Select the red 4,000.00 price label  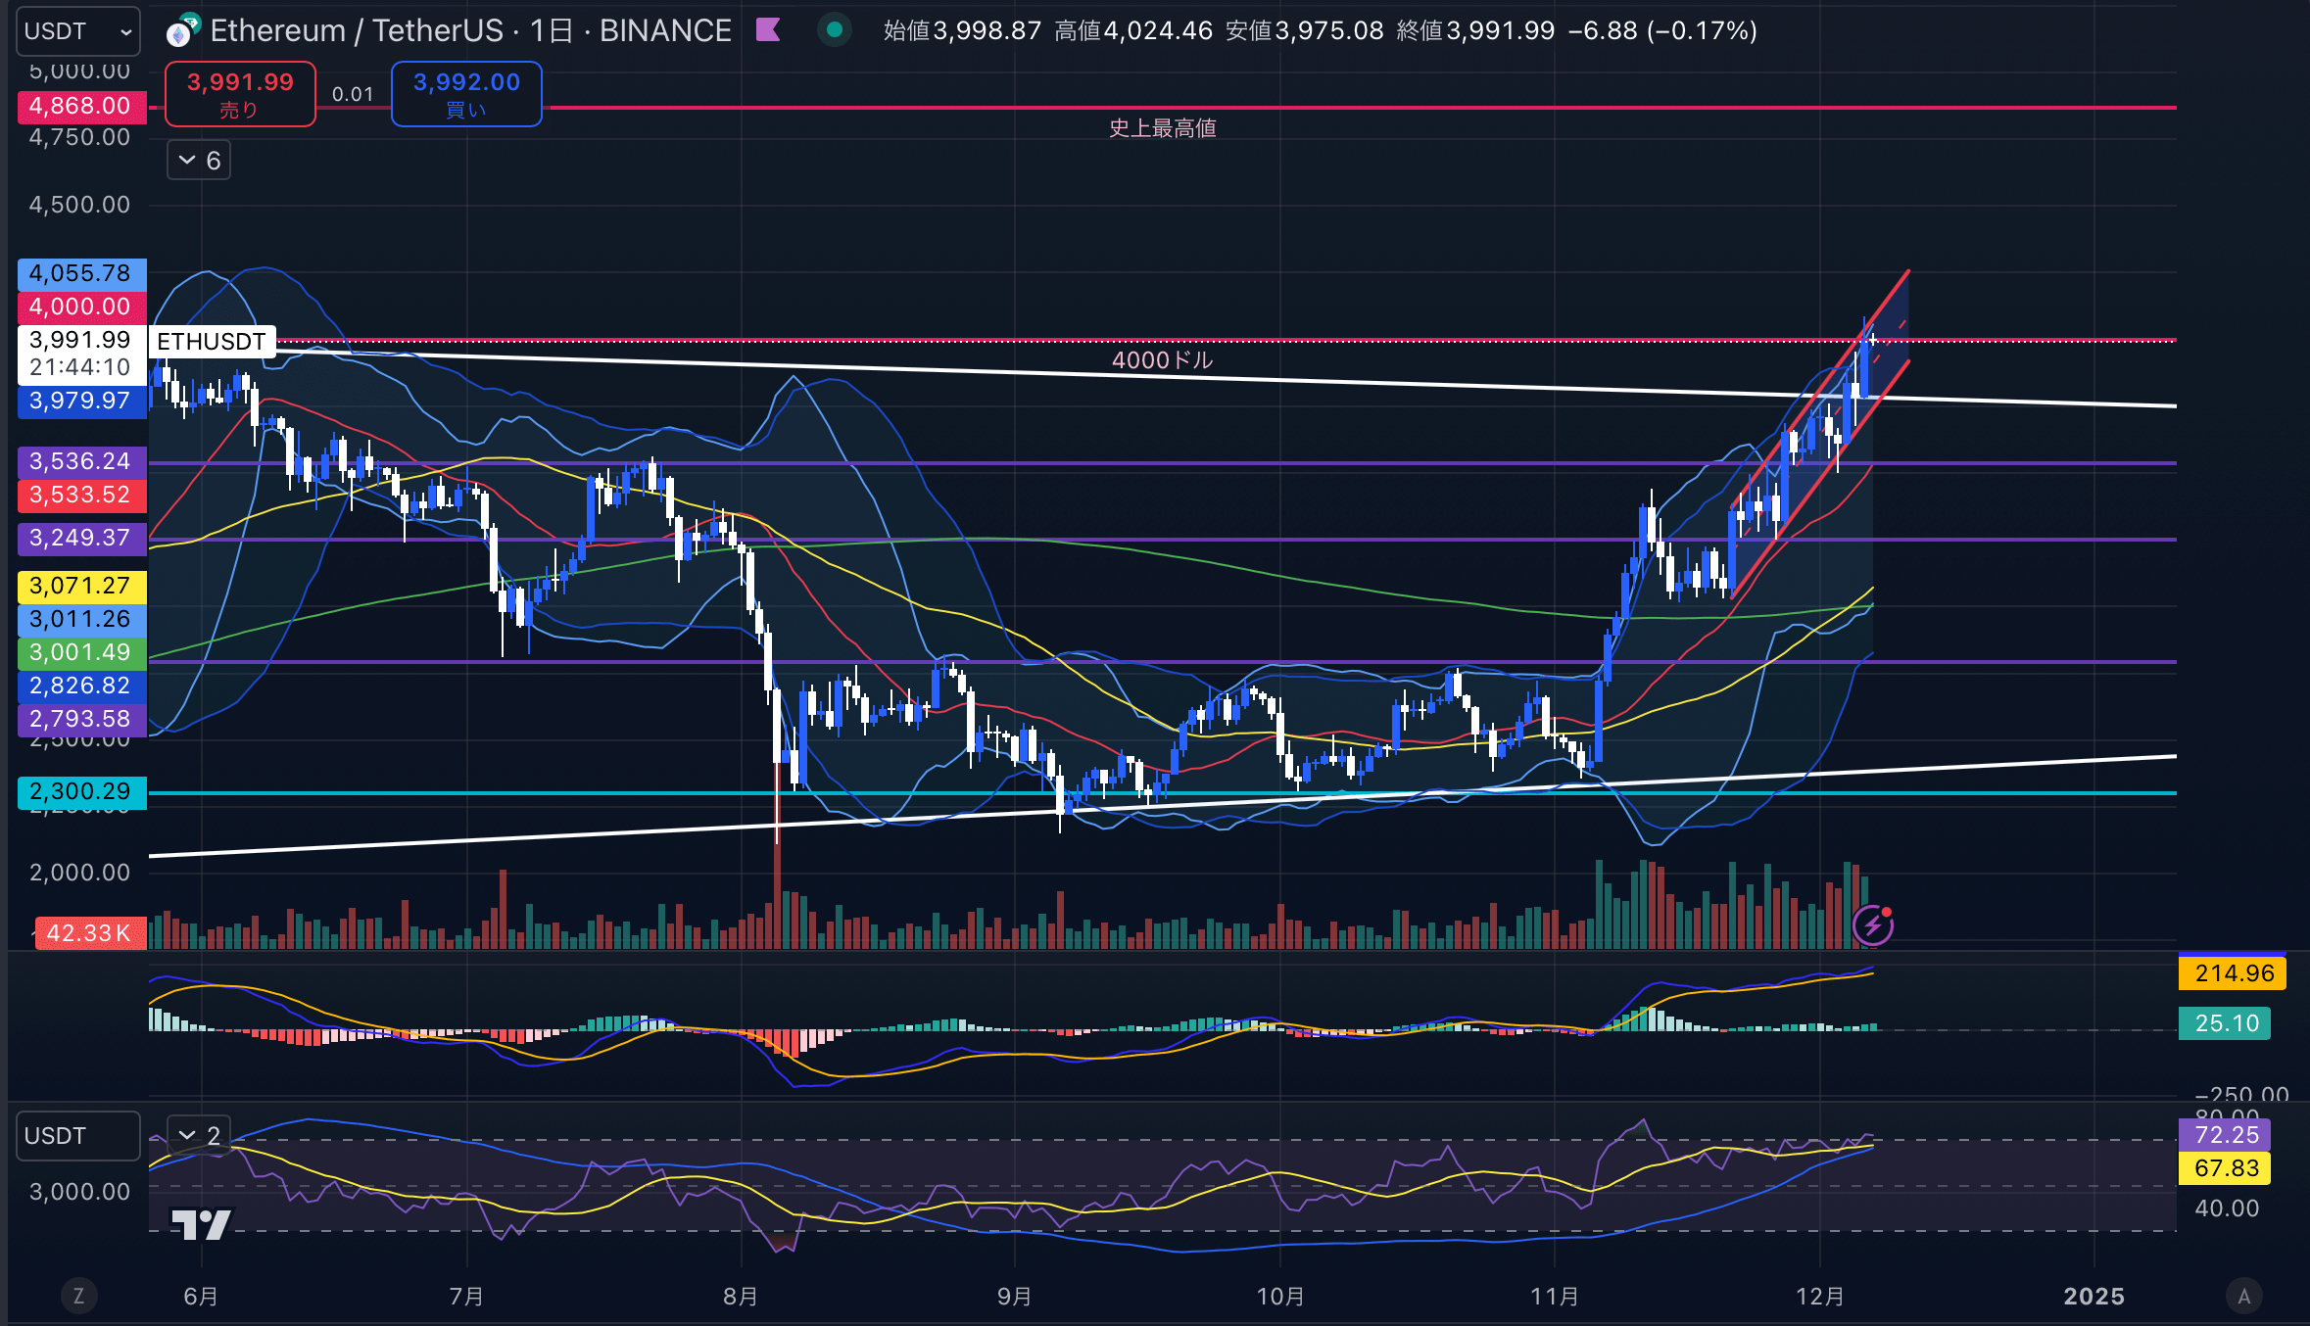[x=82, y=307]
